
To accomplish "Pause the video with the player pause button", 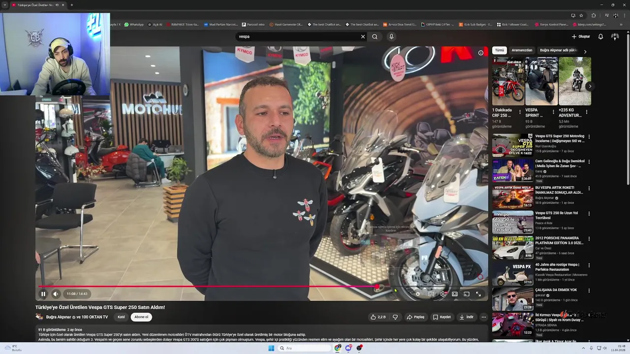I will [43, 294].
